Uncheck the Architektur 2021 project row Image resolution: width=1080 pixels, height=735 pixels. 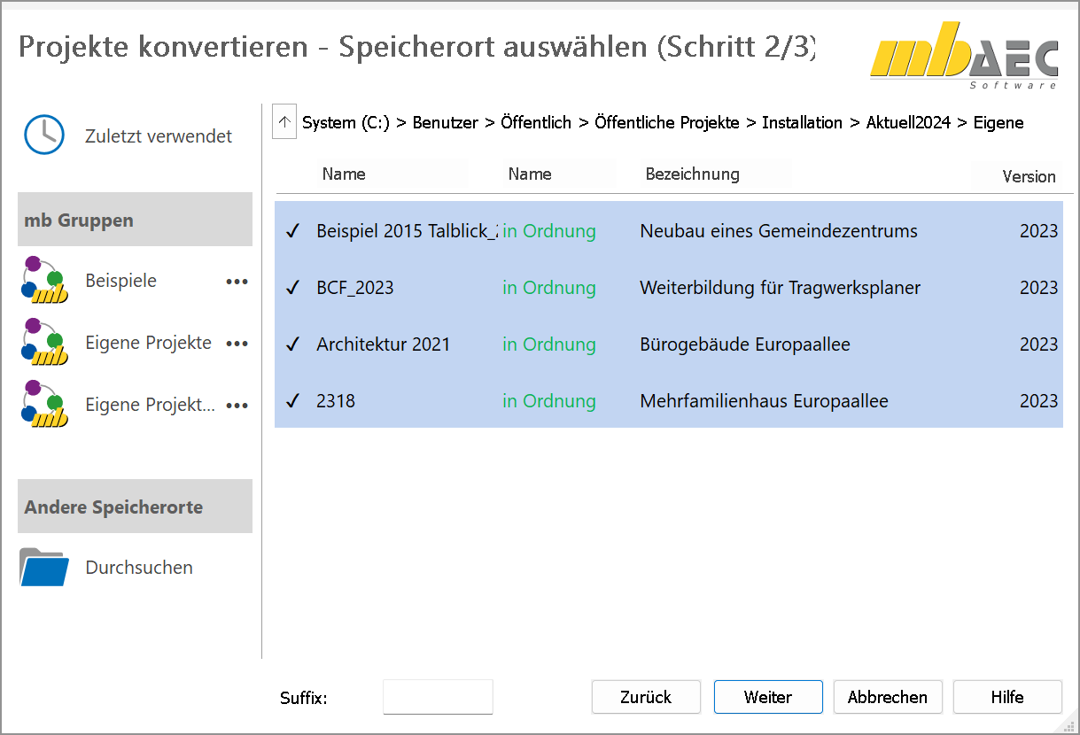[x=292, y=345]
